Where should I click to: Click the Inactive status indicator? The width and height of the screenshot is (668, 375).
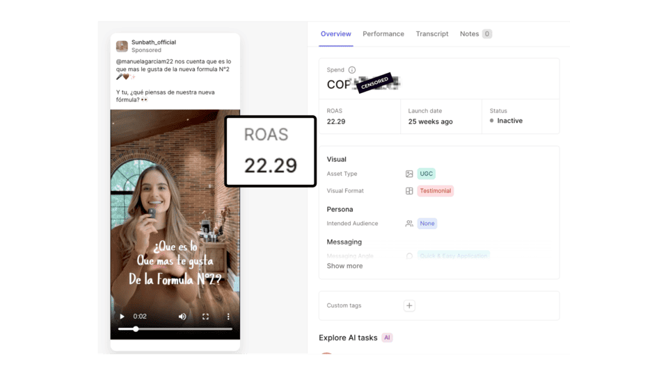(506, 121)
